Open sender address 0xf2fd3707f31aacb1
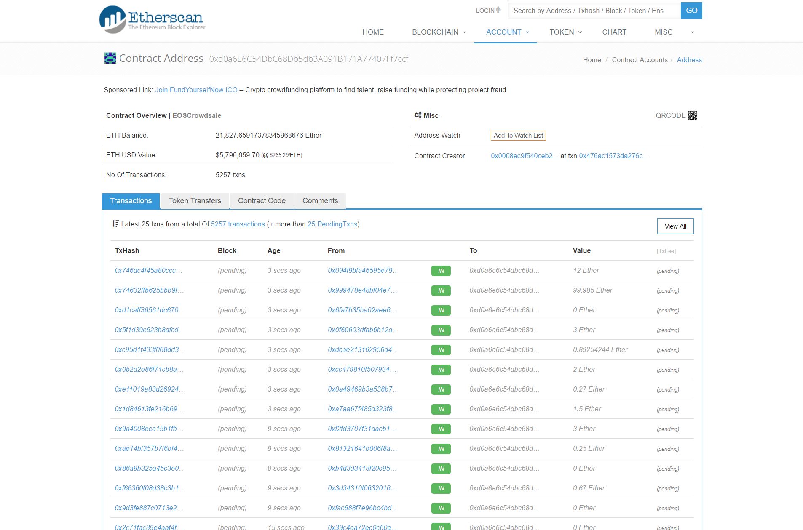The image size is (803, 530). (362, 429)
